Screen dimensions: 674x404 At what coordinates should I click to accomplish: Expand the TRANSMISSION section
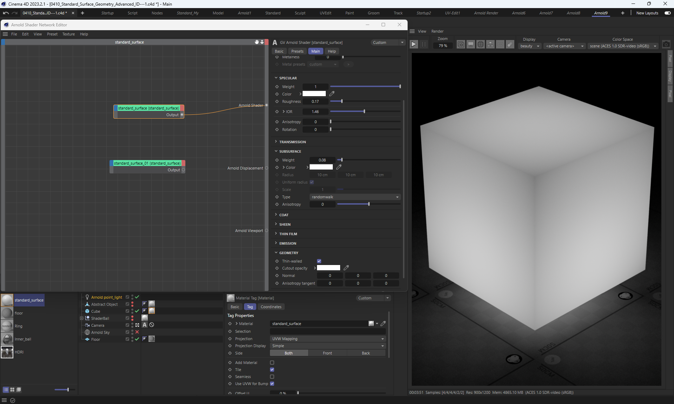click(292, 142)
